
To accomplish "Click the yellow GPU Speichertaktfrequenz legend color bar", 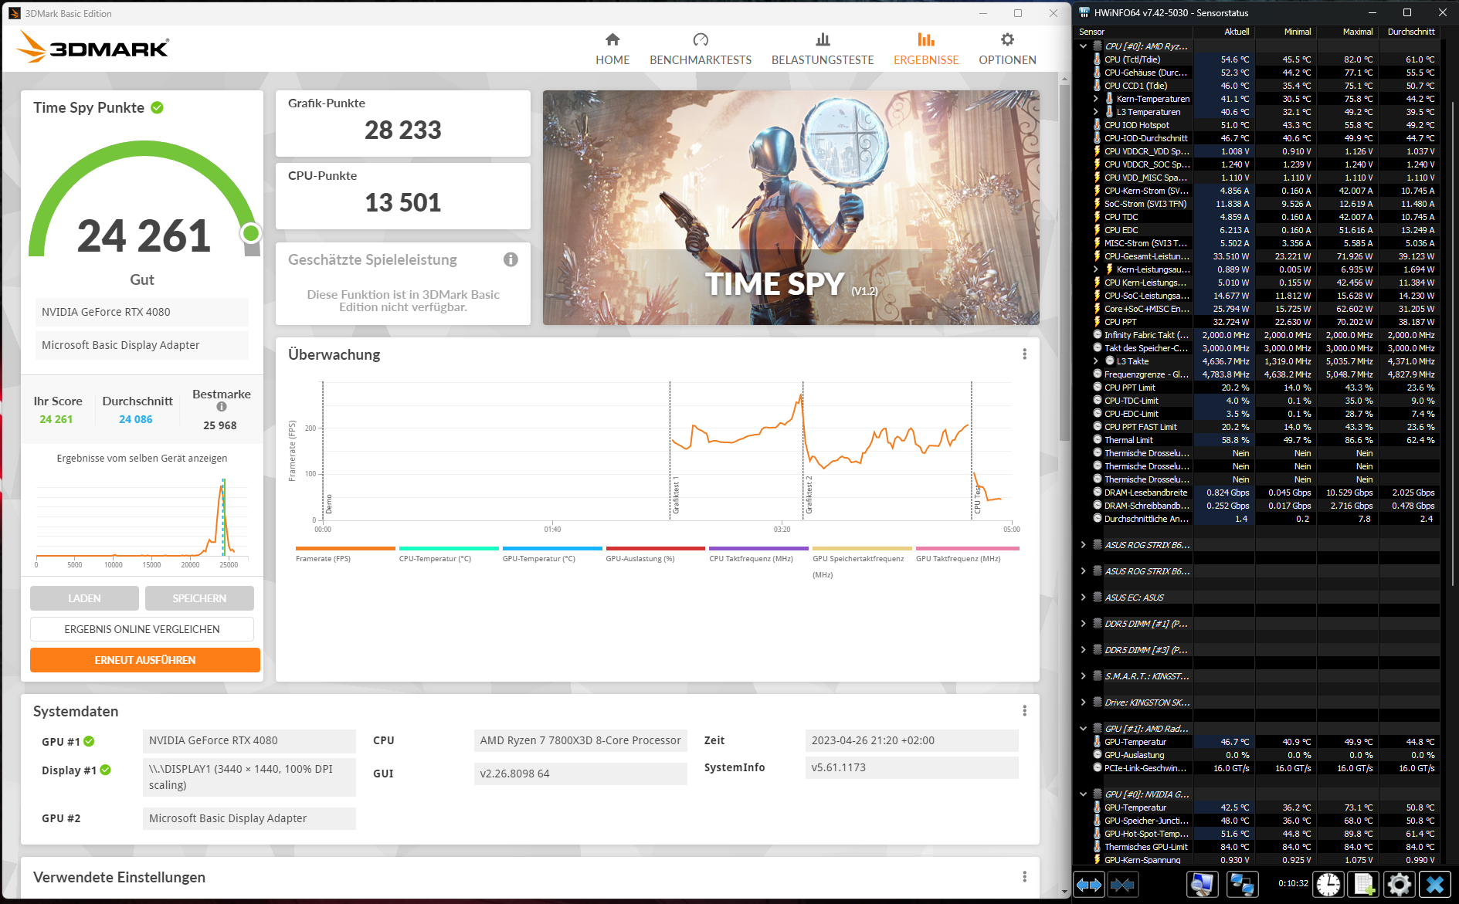I will coord(862,549).
